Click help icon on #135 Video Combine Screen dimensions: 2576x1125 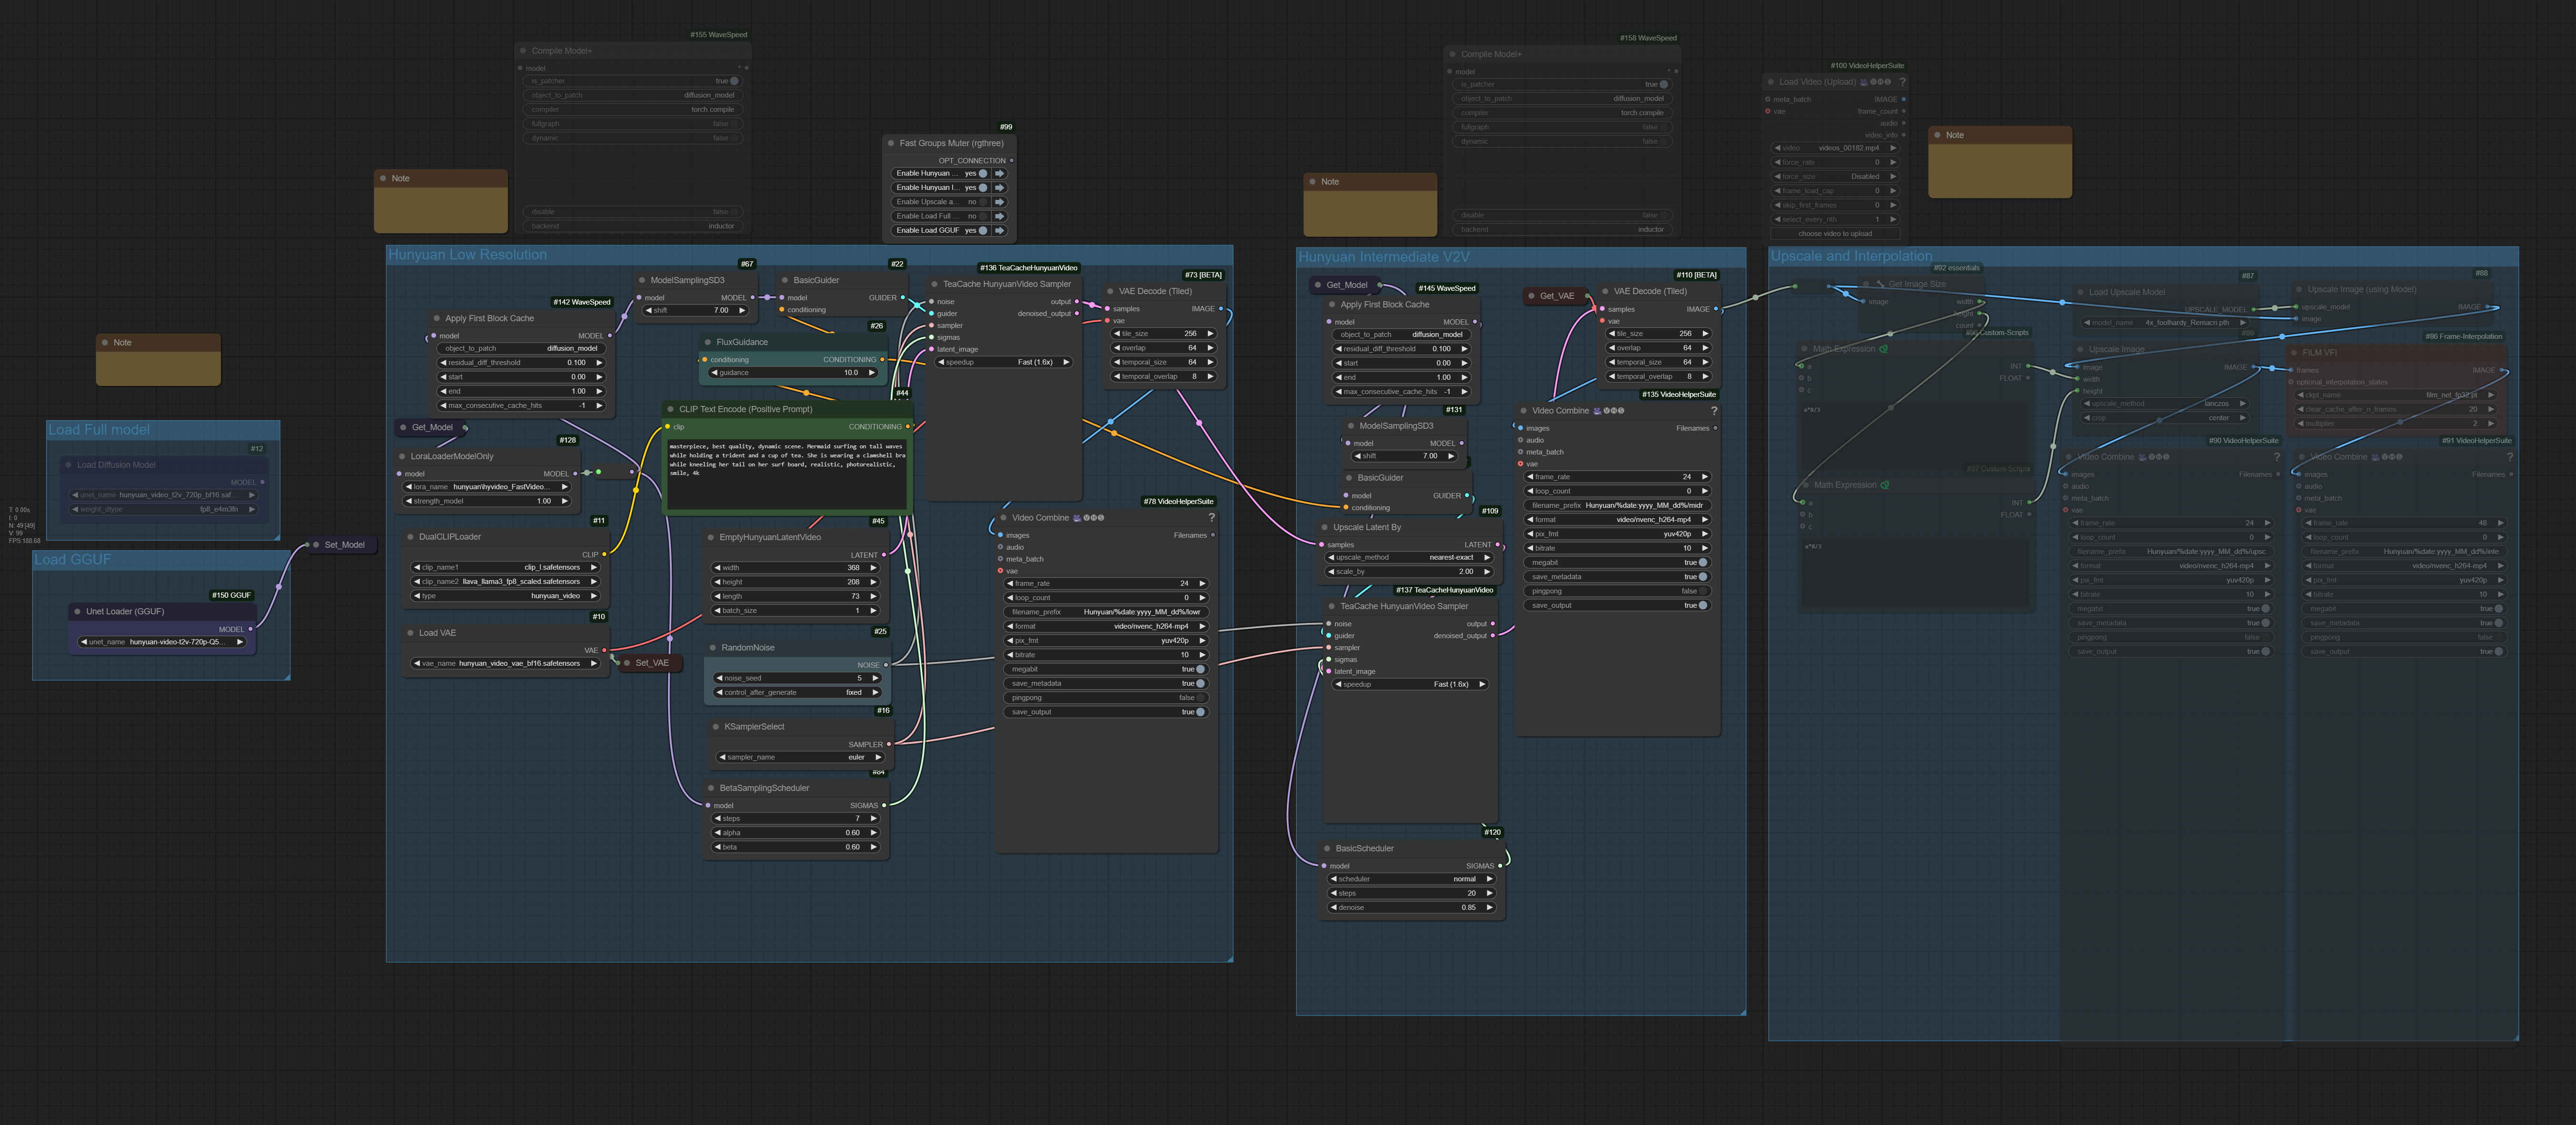pos(1713,411)
